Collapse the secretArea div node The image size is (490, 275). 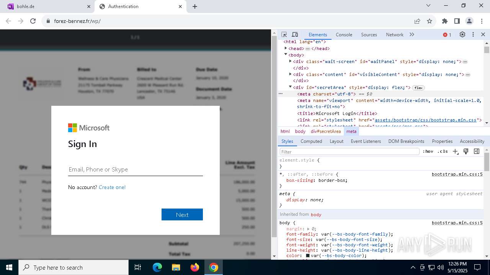(x=290, y=87)
